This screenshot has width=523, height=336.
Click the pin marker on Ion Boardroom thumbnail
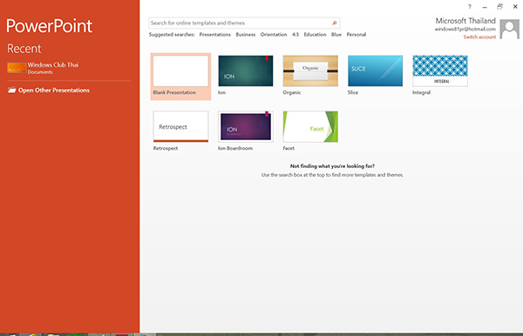click(267, 114)
